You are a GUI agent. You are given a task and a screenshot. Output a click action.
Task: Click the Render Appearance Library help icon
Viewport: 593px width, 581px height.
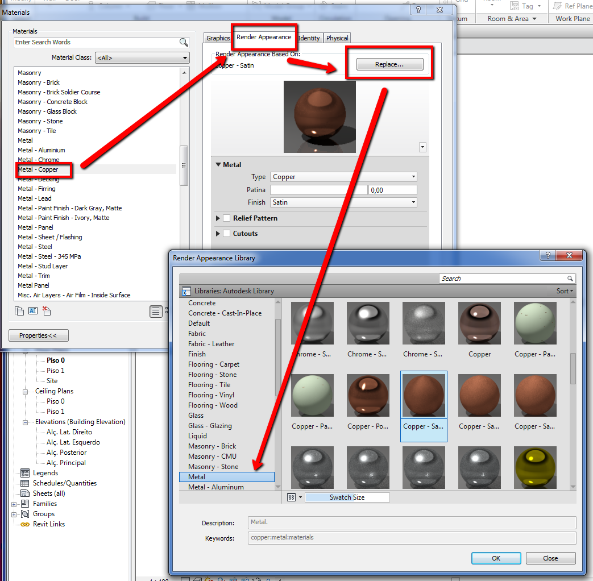(x=548, y=255)
